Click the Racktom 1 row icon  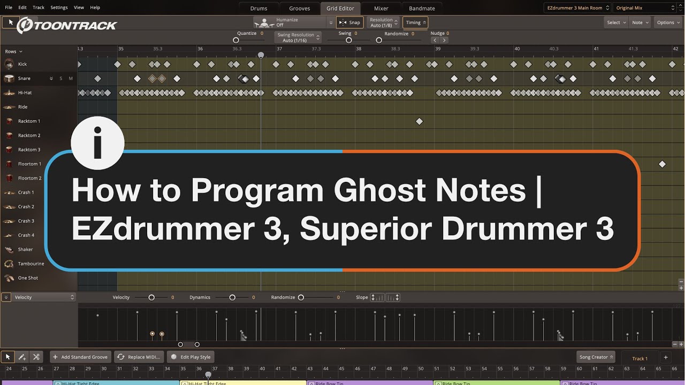tap(9, 121)
